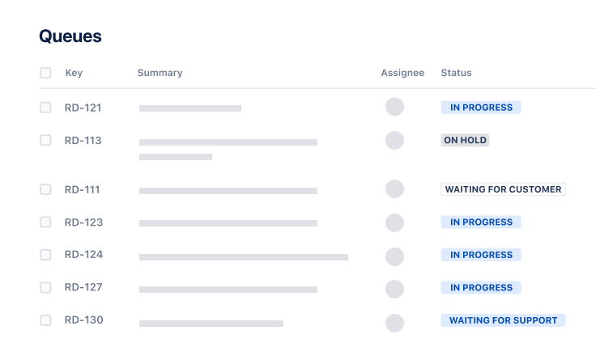Toggle the select-all checkbox in header
Screen dimensions: 596x343
[x=45, y=73]
